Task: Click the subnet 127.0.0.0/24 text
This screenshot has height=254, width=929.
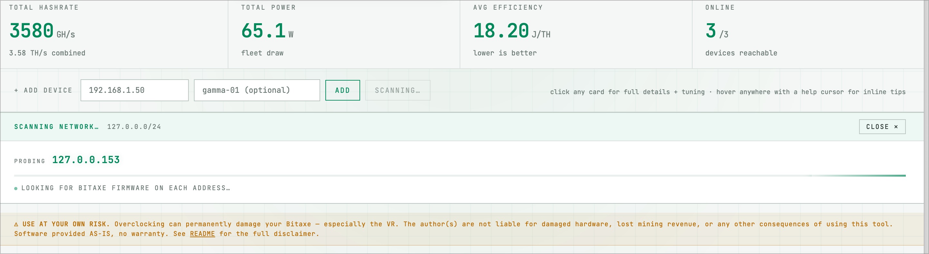Action: pyautogui.click(x=134, y=127)
